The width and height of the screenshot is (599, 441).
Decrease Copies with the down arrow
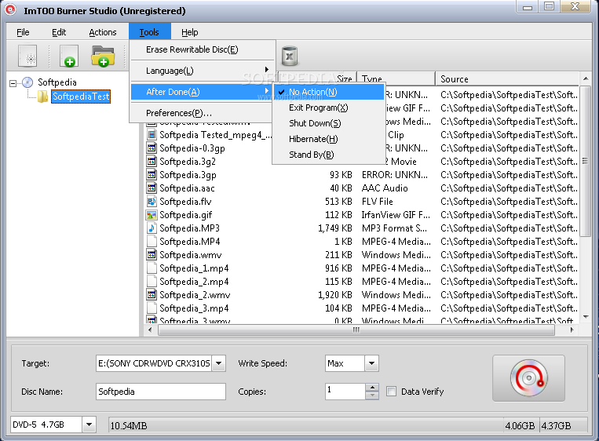(x=371, y=395)
